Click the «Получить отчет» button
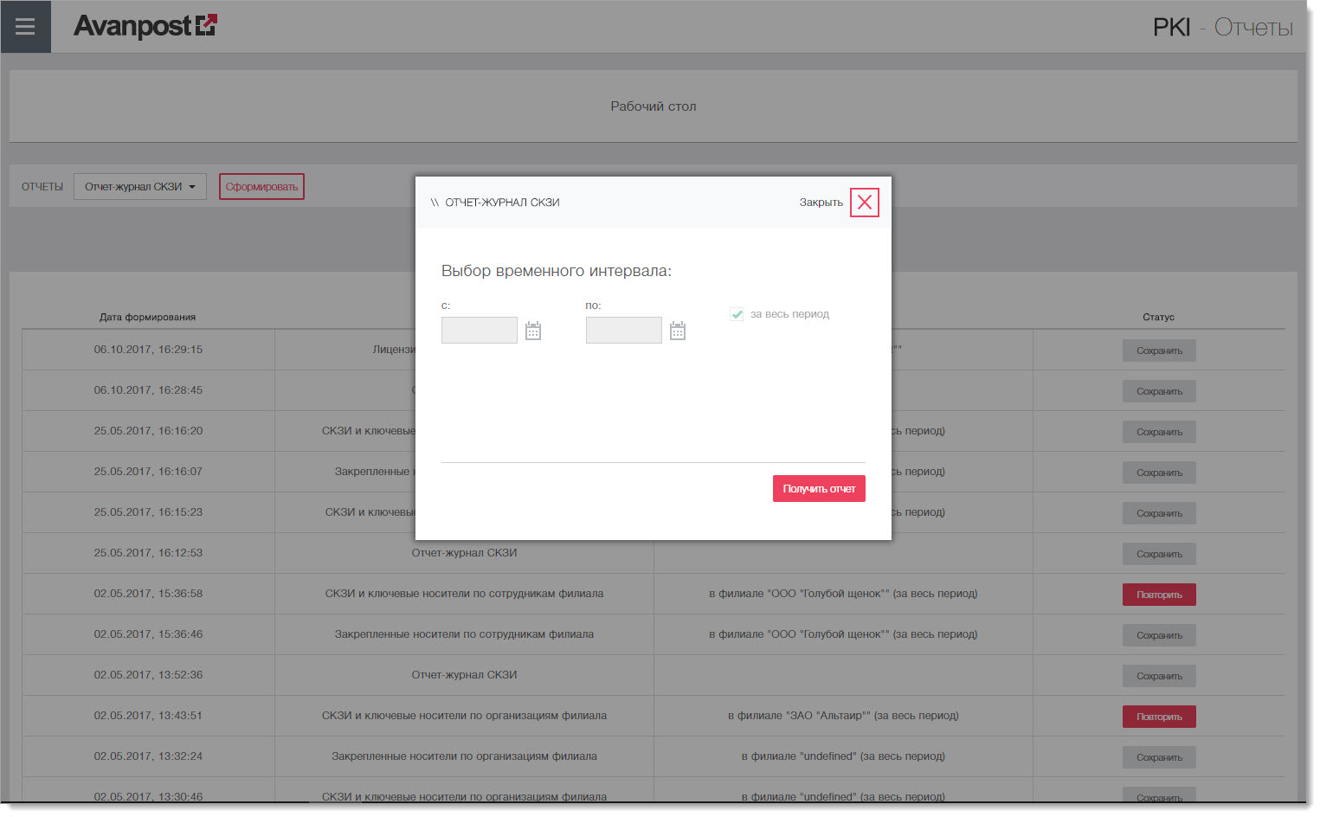The width and height of the screenshot is (1320, 817). point(819,489)
